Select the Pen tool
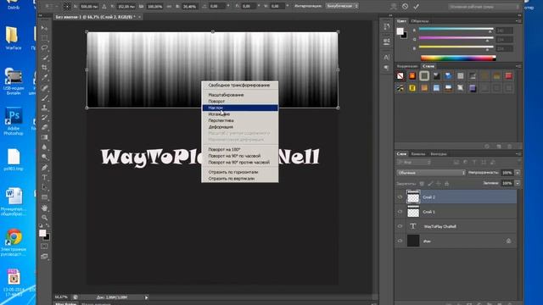The width and height of the screenshot is (543, 305). click(x=44, y=168)
